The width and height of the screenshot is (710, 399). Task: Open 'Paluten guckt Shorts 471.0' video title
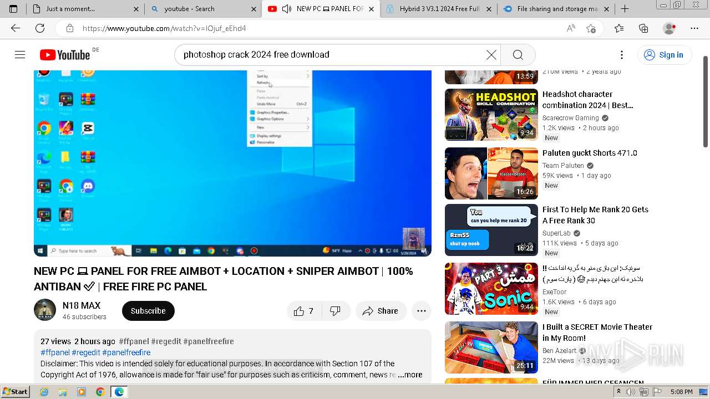590,153
